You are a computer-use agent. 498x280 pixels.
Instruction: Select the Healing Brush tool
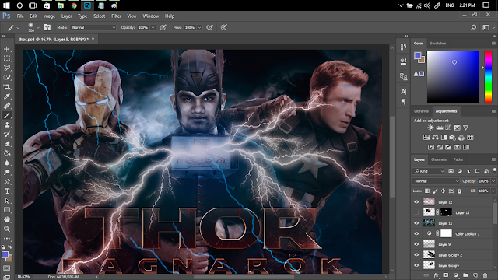click(x=7, y=106)
